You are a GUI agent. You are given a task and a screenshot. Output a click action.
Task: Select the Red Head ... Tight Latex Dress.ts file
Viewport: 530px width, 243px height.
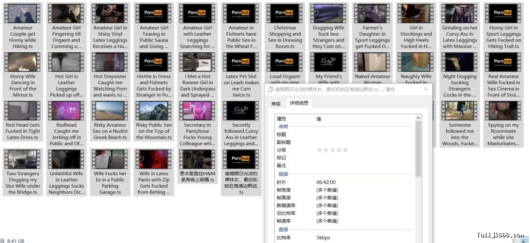tap(23, 120)
